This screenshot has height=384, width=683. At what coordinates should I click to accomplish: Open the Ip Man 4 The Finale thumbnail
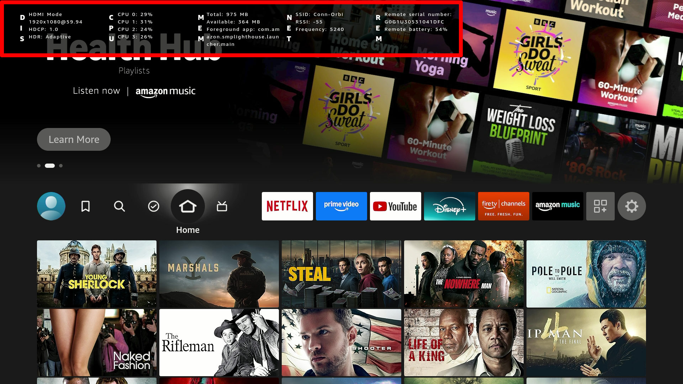586,342
